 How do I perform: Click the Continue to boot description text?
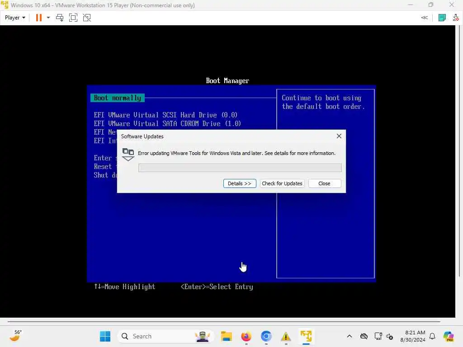tap(323, 102)
